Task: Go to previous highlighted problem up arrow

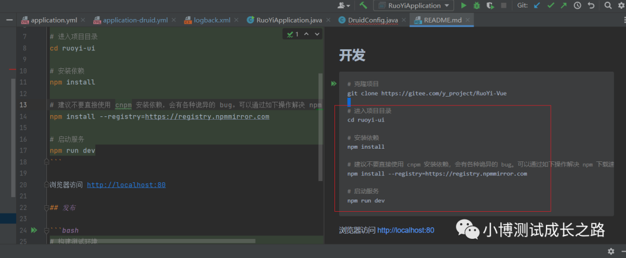Action: 307,34
